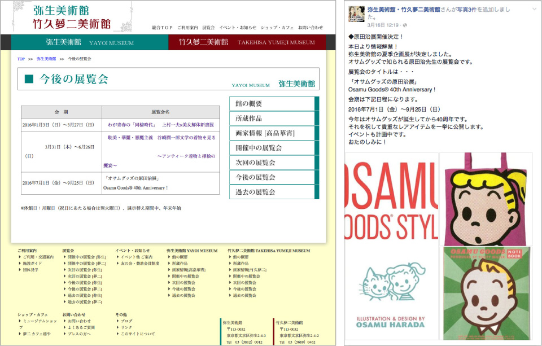This screenshot has width=542, height=346.
Task: Open the 弥生美術館・竹久夢二美術館 Facebook page name
Action: [x=404, y=10]
